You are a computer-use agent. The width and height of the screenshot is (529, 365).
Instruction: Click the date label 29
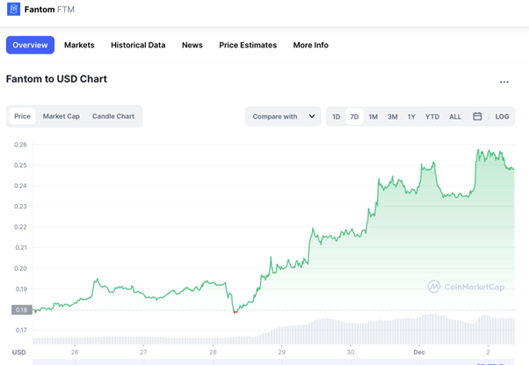282,352
